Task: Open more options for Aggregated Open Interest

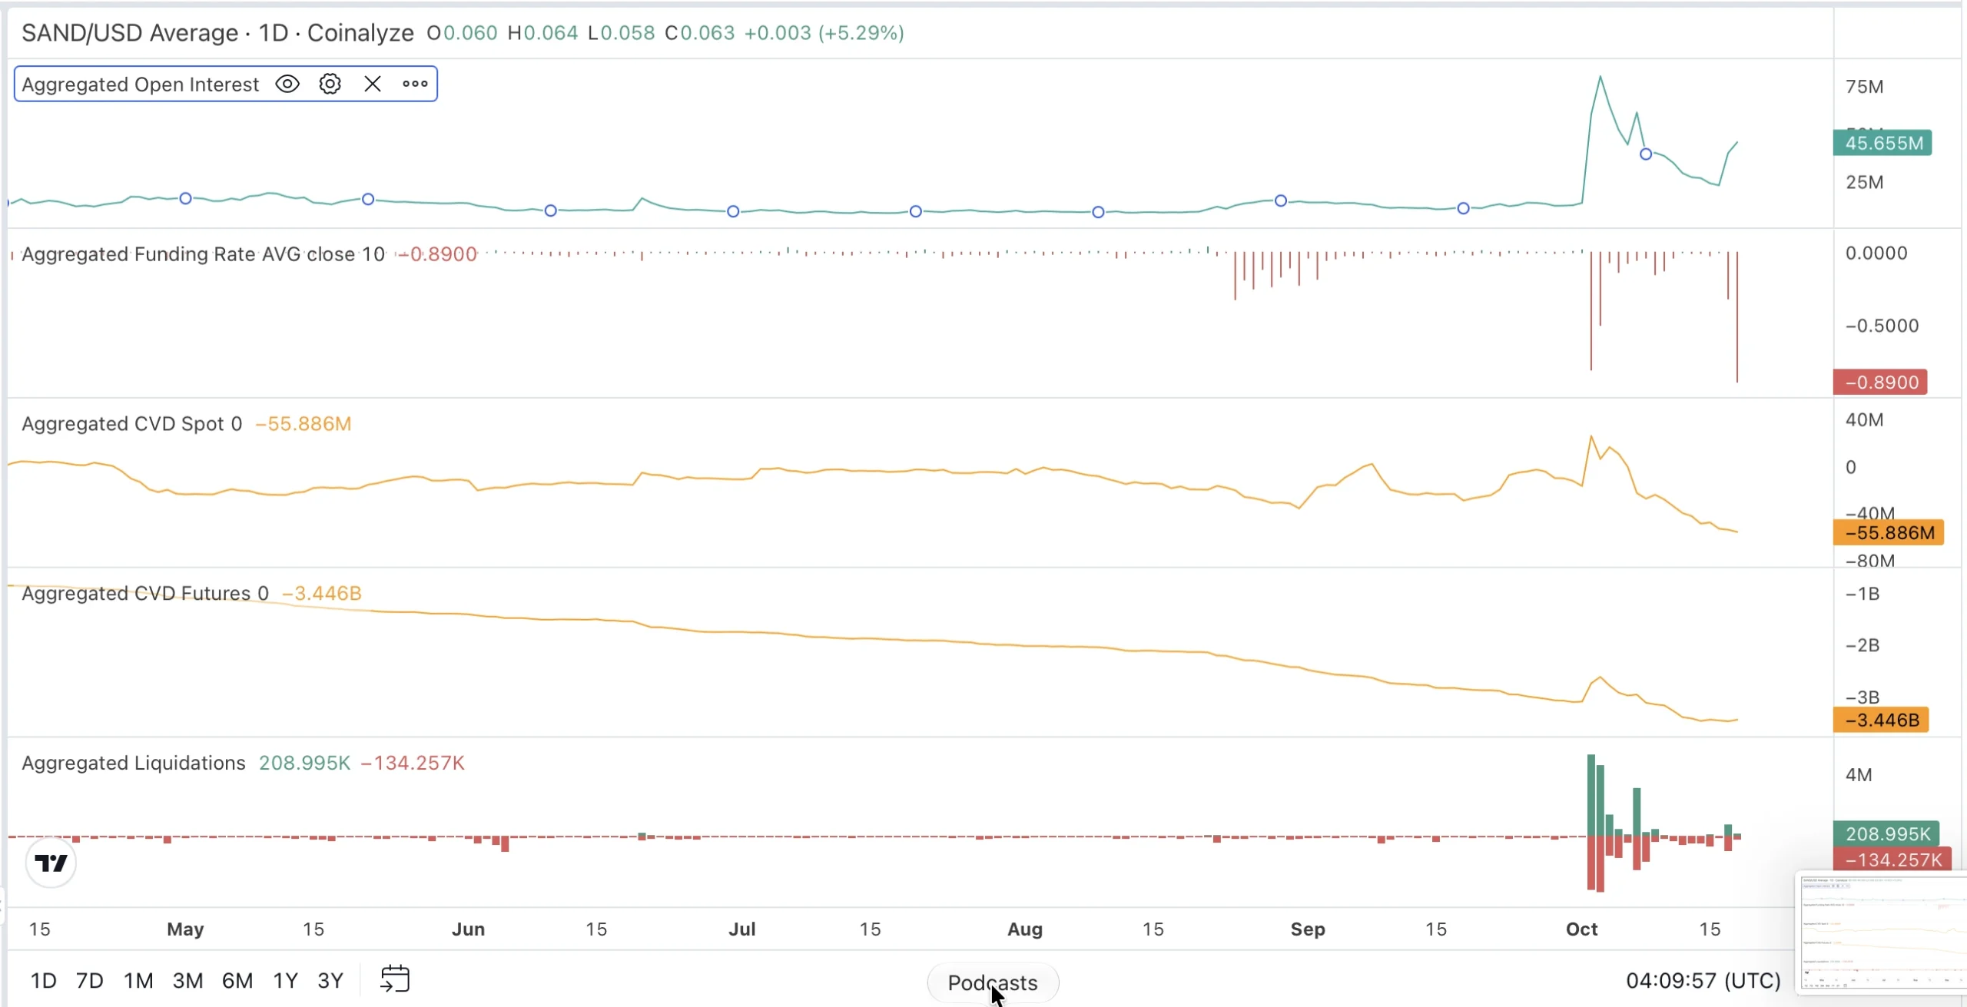Action: pyautogui.click(x=415, y=84)
